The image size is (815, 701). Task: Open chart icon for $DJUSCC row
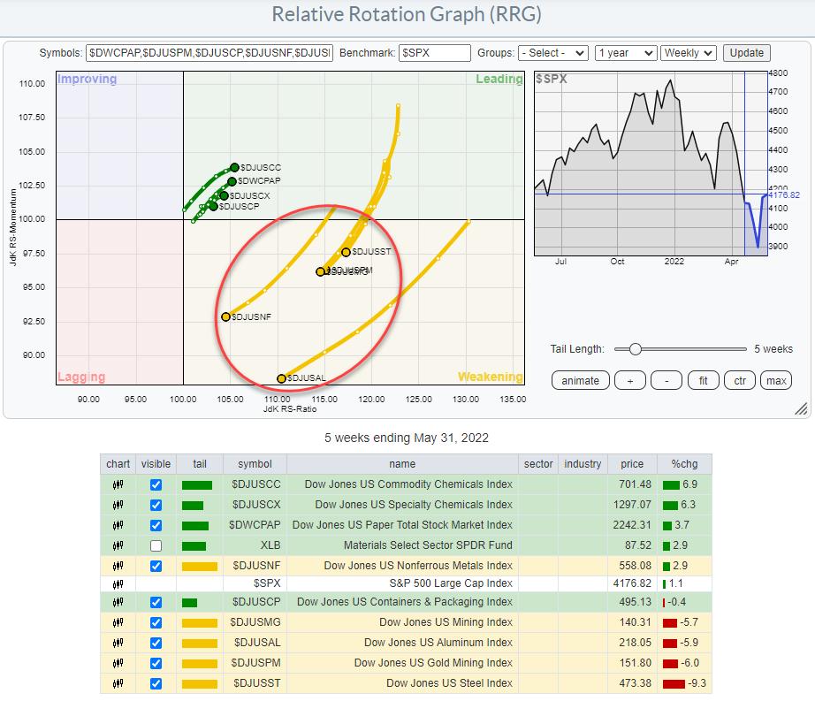point(118,484)
